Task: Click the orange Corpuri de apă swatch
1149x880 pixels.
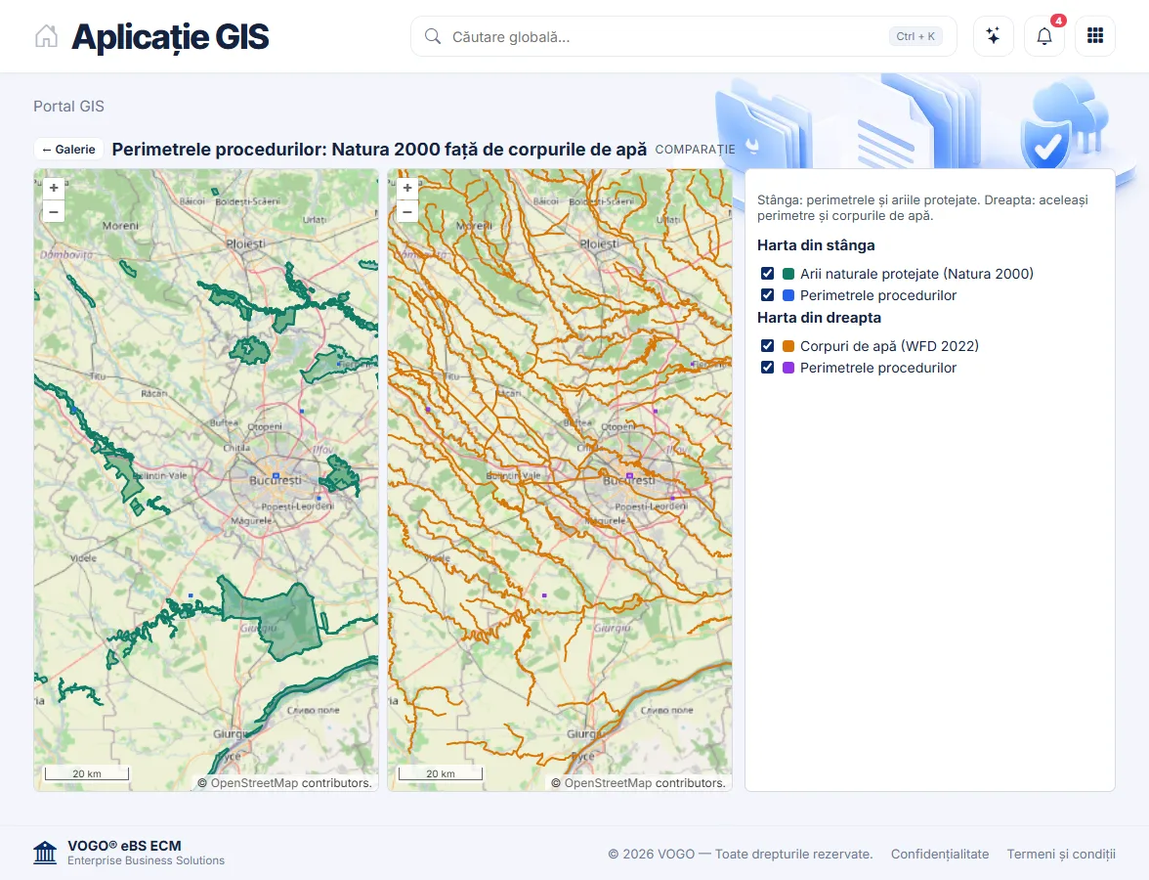Action: (x=788, y=345)
